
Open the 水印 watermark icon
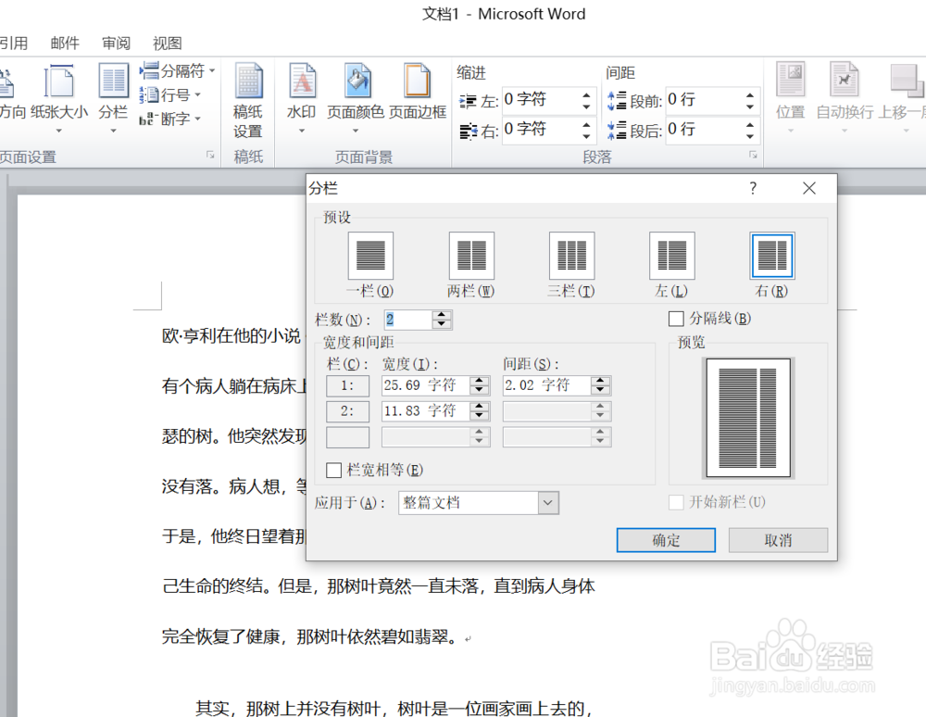point(302,81)
